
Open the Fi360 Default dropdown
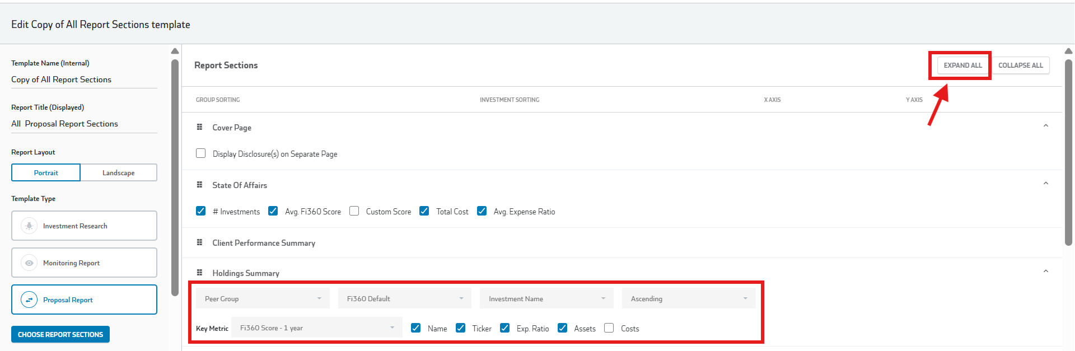[405, 298]
